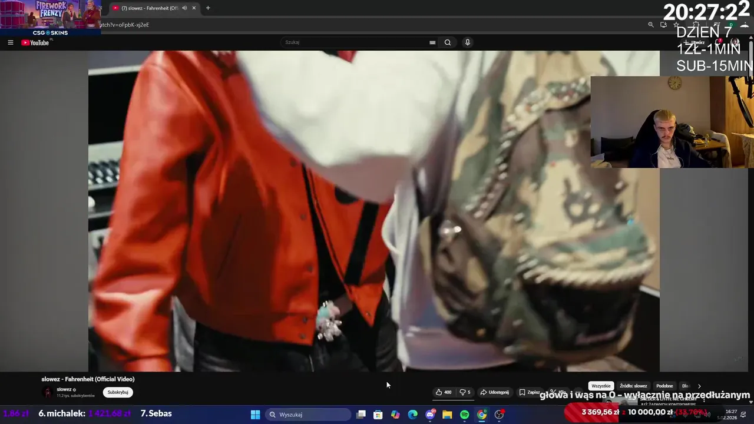Open Discord from the taskbar
This screenshot has width=754, height=424.
click(430, 415)
